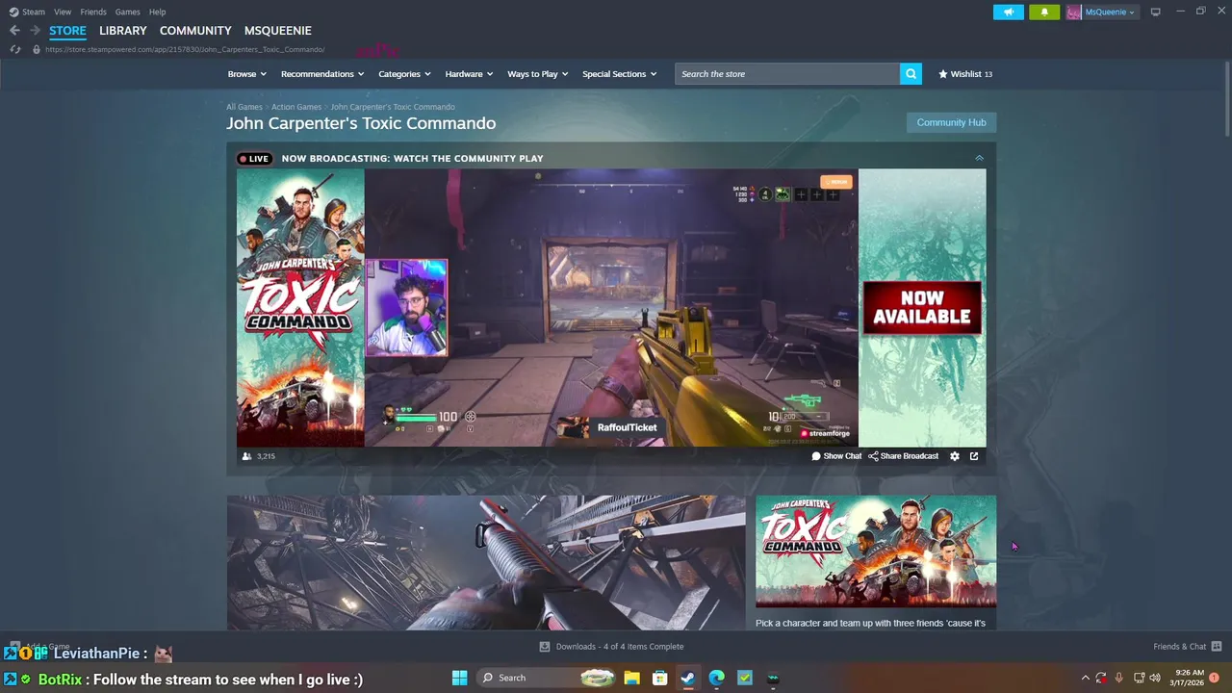This screenshot has height=693, width=1232.
Task: Click the Search the store field
Action: click(787, 74)
